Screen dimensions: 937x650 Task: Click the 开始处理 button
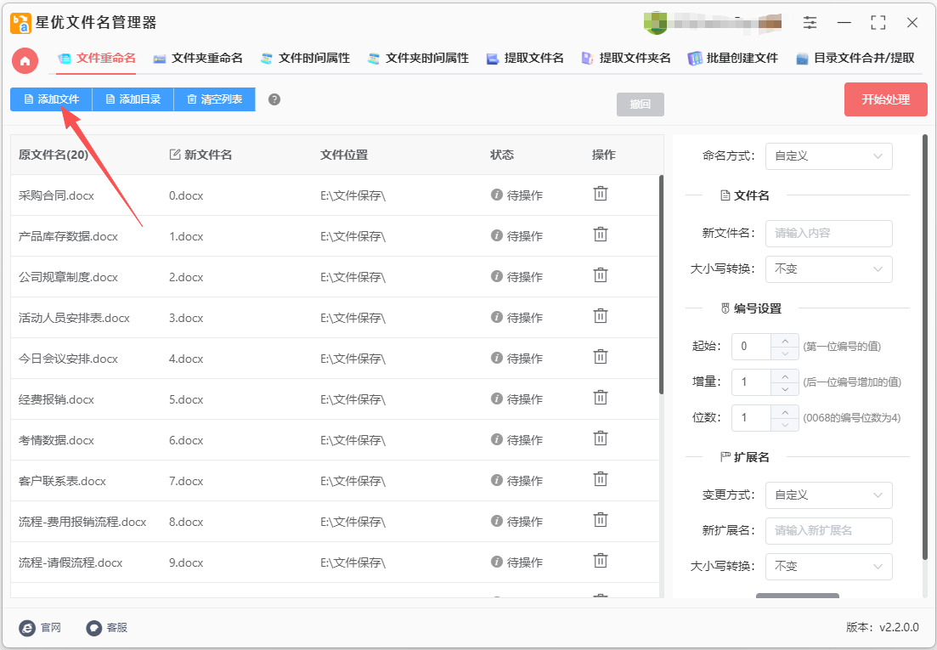(x=886, y=99)
